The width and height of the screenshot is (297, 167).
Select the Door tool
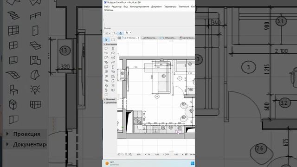tap(113, 67)
